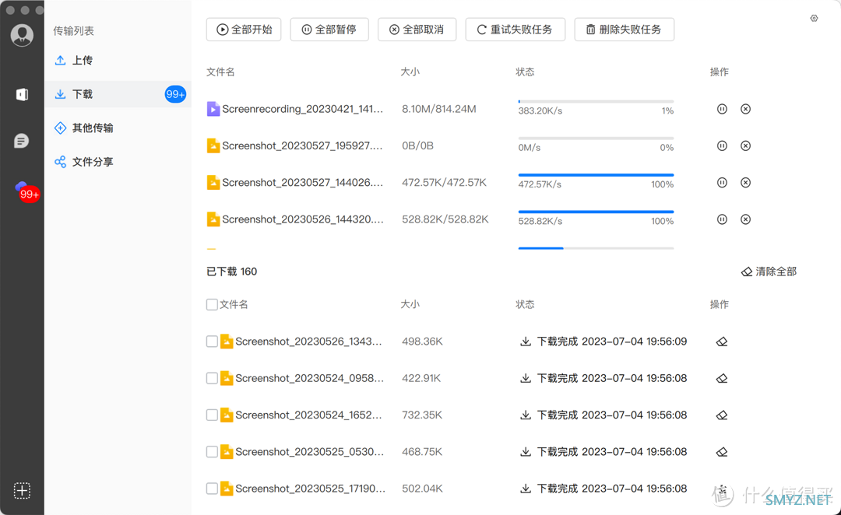Click the add-app plus icon in the bottom sidebar
841x515 pixels.
[22, 490]
